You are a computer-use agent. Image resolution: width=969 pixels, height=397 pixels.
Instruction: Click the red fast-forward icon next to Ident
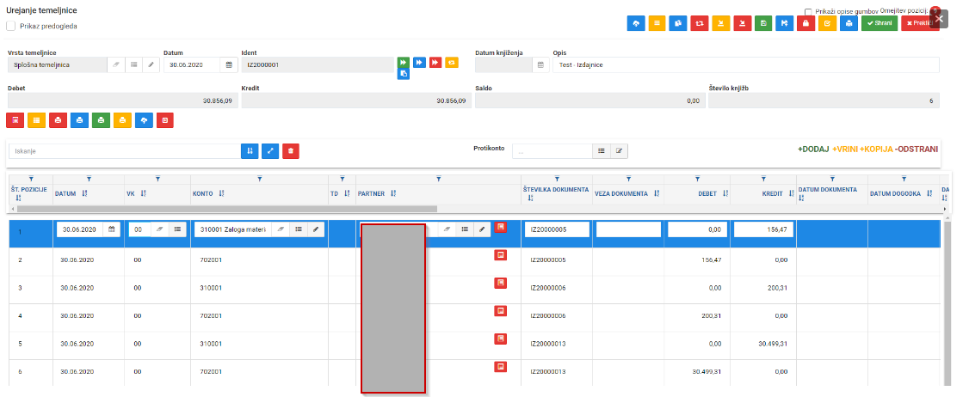tap(435, 63)
